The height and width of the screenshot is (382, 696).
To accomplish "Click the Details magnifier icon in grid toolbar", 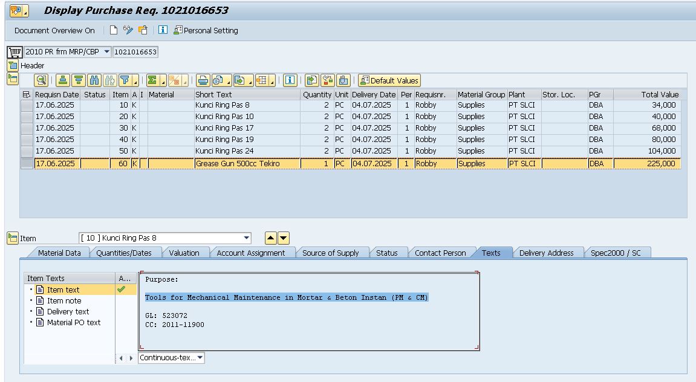I will click(x=41, y=80).
